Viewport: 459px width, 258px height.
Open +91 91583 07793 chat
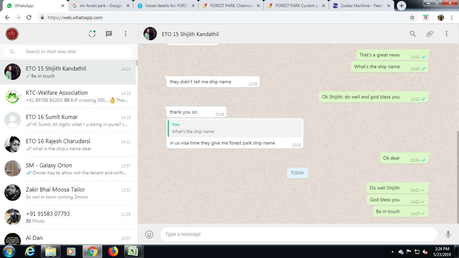69,217
